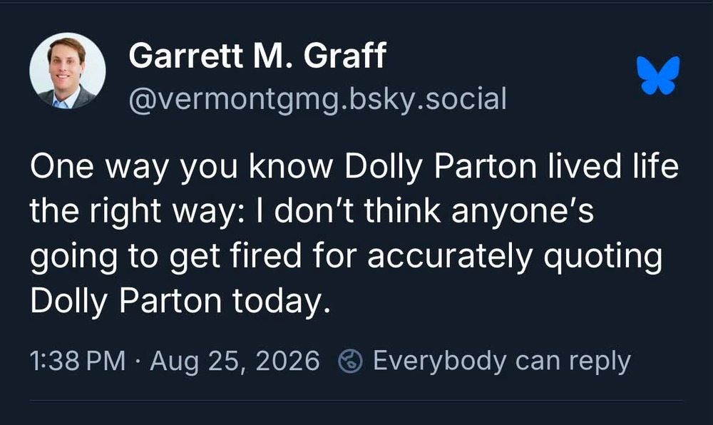Click the word "accurately" in the post

click(449, 257)
